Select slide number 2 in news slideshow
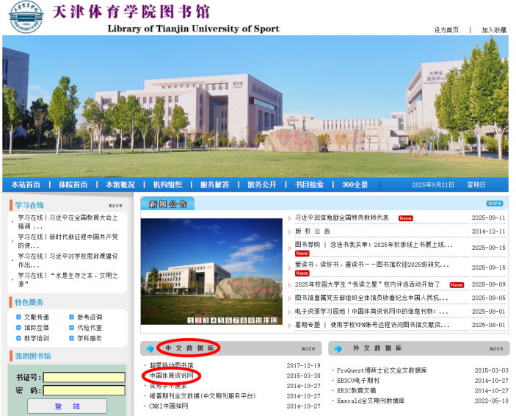 pos(198,320)
